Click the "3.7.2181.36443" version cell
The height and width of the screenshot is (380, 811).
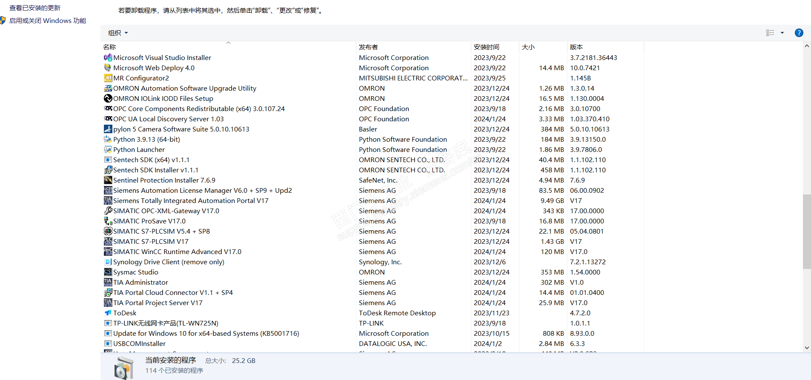coord(593,57)
